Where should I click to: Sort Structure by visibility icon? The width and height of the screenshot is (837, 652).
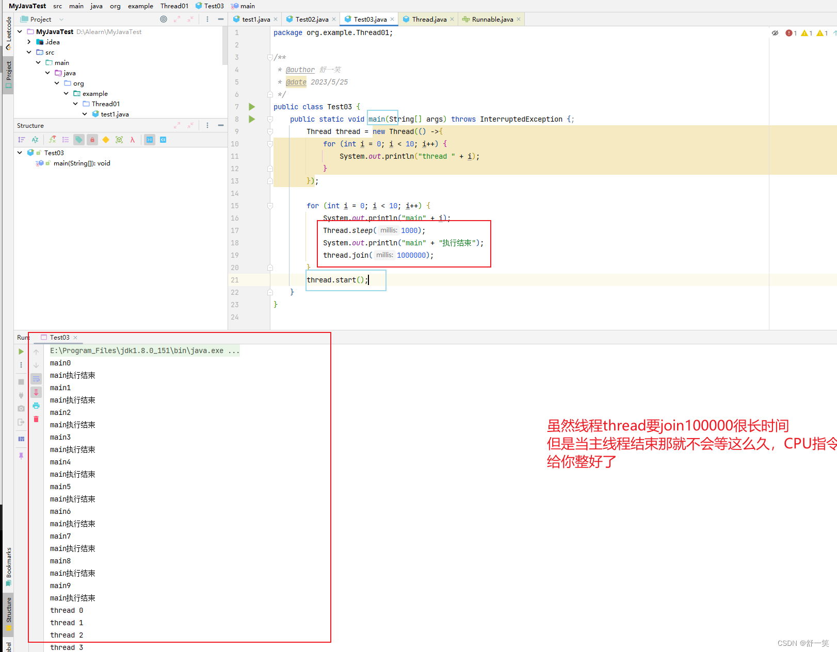22,140
